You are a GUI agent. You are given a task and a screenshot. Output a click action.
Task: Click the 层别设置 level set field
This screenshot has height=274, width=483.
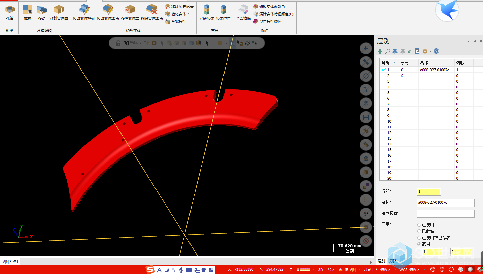446,214
